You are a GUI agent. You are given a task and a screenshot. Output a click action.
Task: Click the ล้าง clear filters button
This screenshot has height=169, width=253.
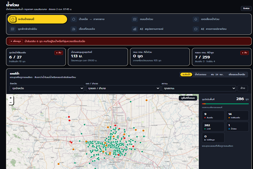coord(243,88)
